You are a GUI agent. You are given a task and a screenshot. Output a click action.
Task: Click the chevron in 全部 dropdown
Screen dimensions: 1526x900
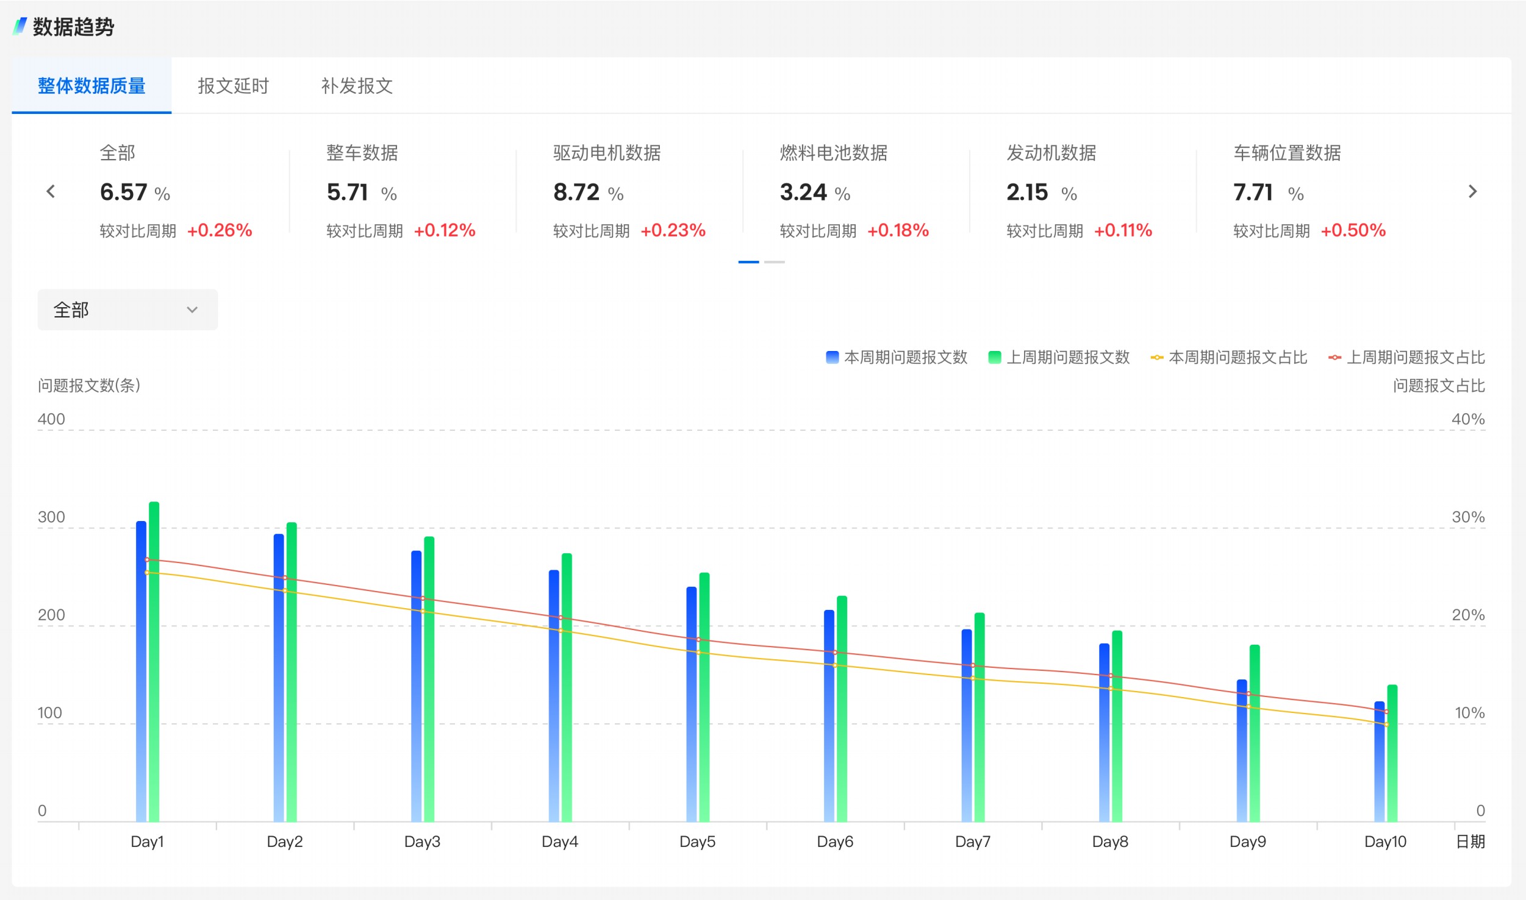tap(192, 310)
